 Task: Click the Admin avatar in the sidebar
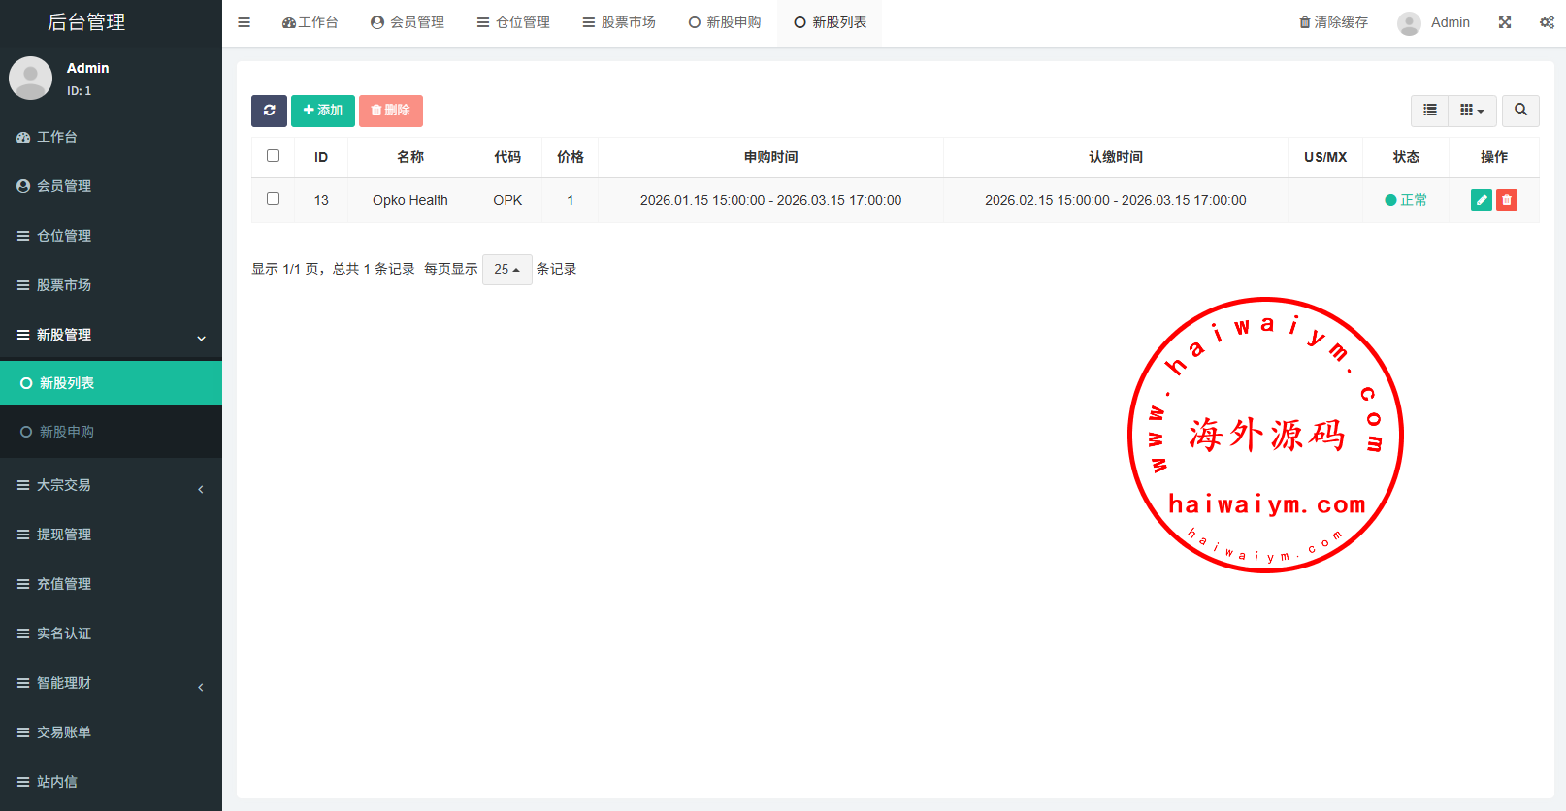[x=30, y=78]
